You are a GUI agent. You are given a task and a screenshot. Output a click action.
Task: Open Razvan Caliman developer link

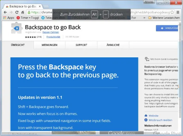[51, 32]
